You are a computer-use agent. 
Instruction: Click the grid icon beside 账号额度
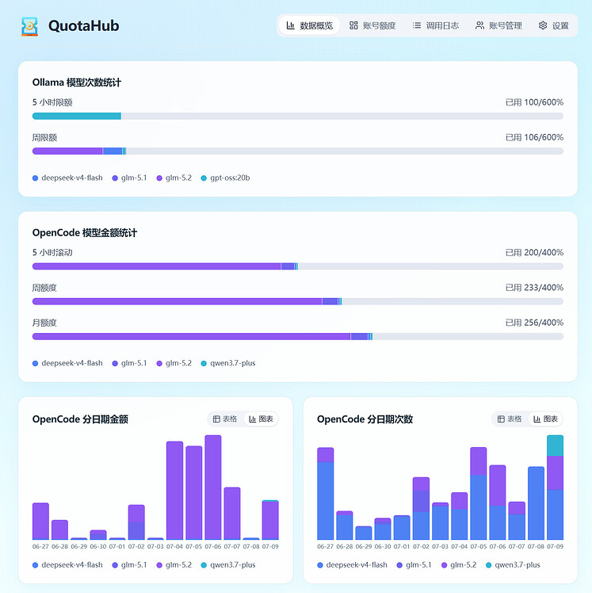[x=353, y=25]
